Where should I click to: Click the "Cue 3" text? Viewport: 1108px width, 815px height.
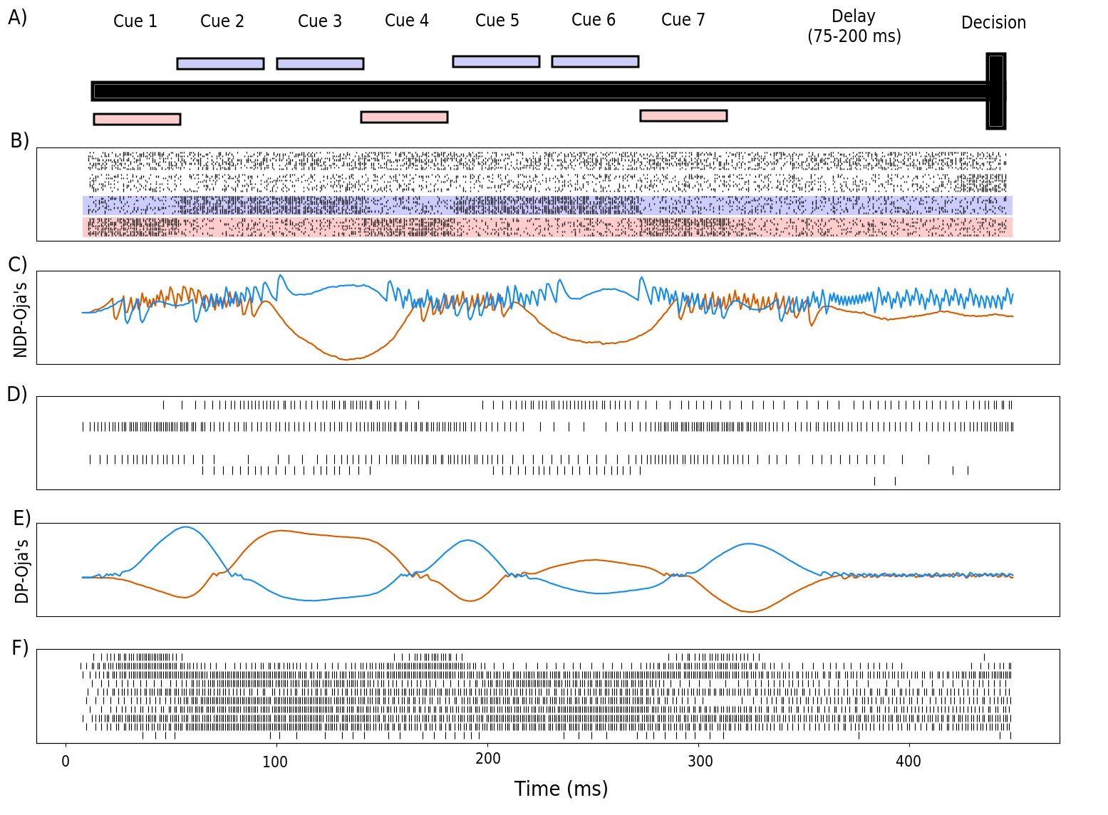tap(320, 21)
